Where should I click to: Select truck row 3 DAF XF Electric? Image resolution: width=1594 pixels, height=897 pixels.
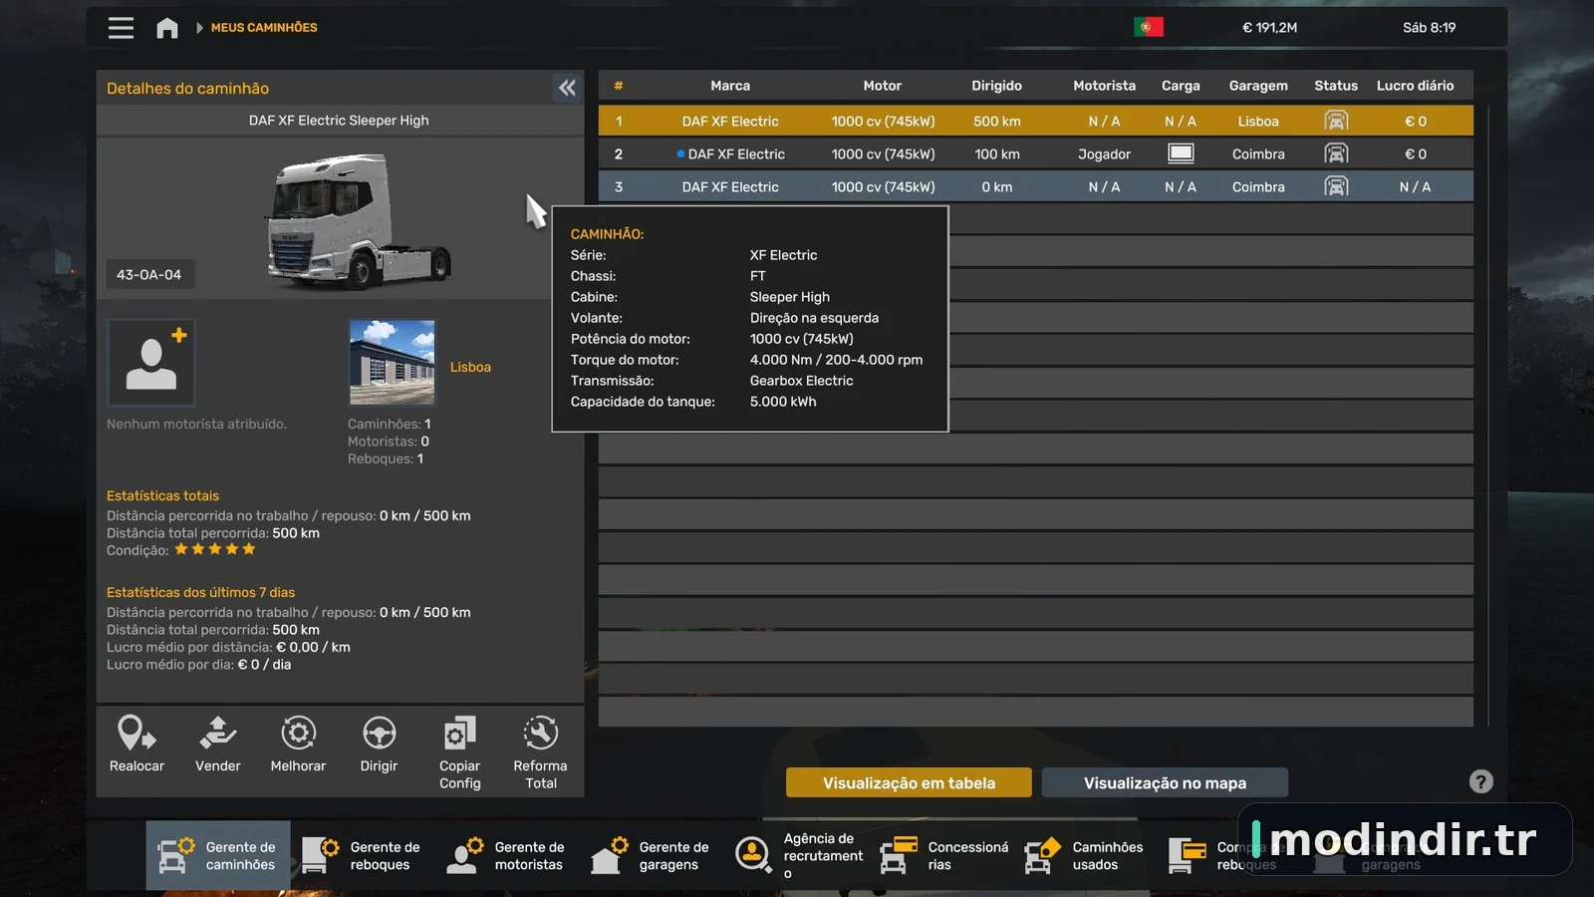tap(1036, 187)
